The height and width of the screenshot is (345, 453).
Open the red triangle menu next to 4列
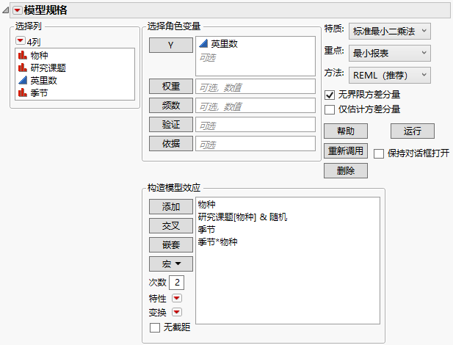[x=20, y=40]
